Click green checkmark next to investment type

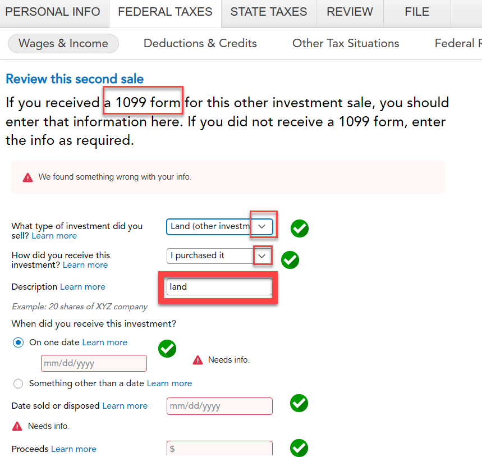coord(300,228)
